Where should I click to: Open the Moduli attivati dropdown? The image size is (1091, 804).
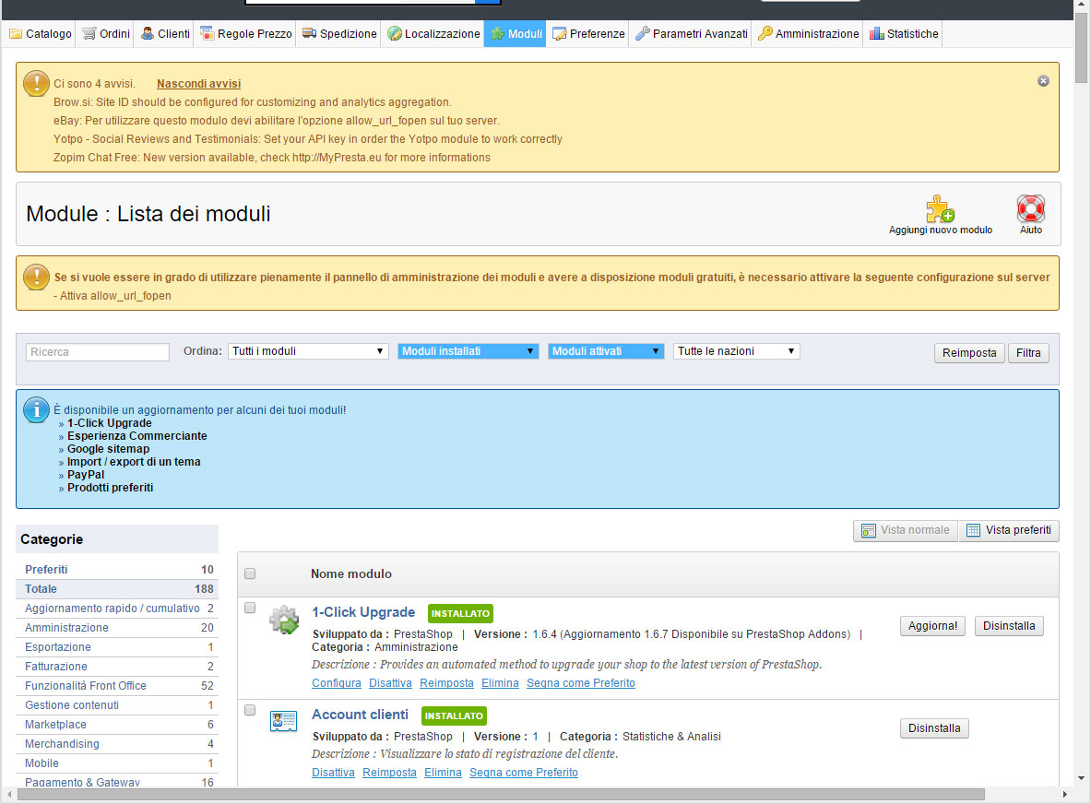pyautogui.click(x=606, y=351)
